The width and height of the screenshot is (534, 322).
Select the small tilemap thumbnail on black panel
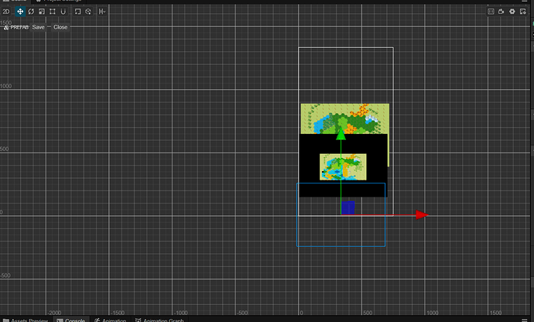click(x=343, y=167)
